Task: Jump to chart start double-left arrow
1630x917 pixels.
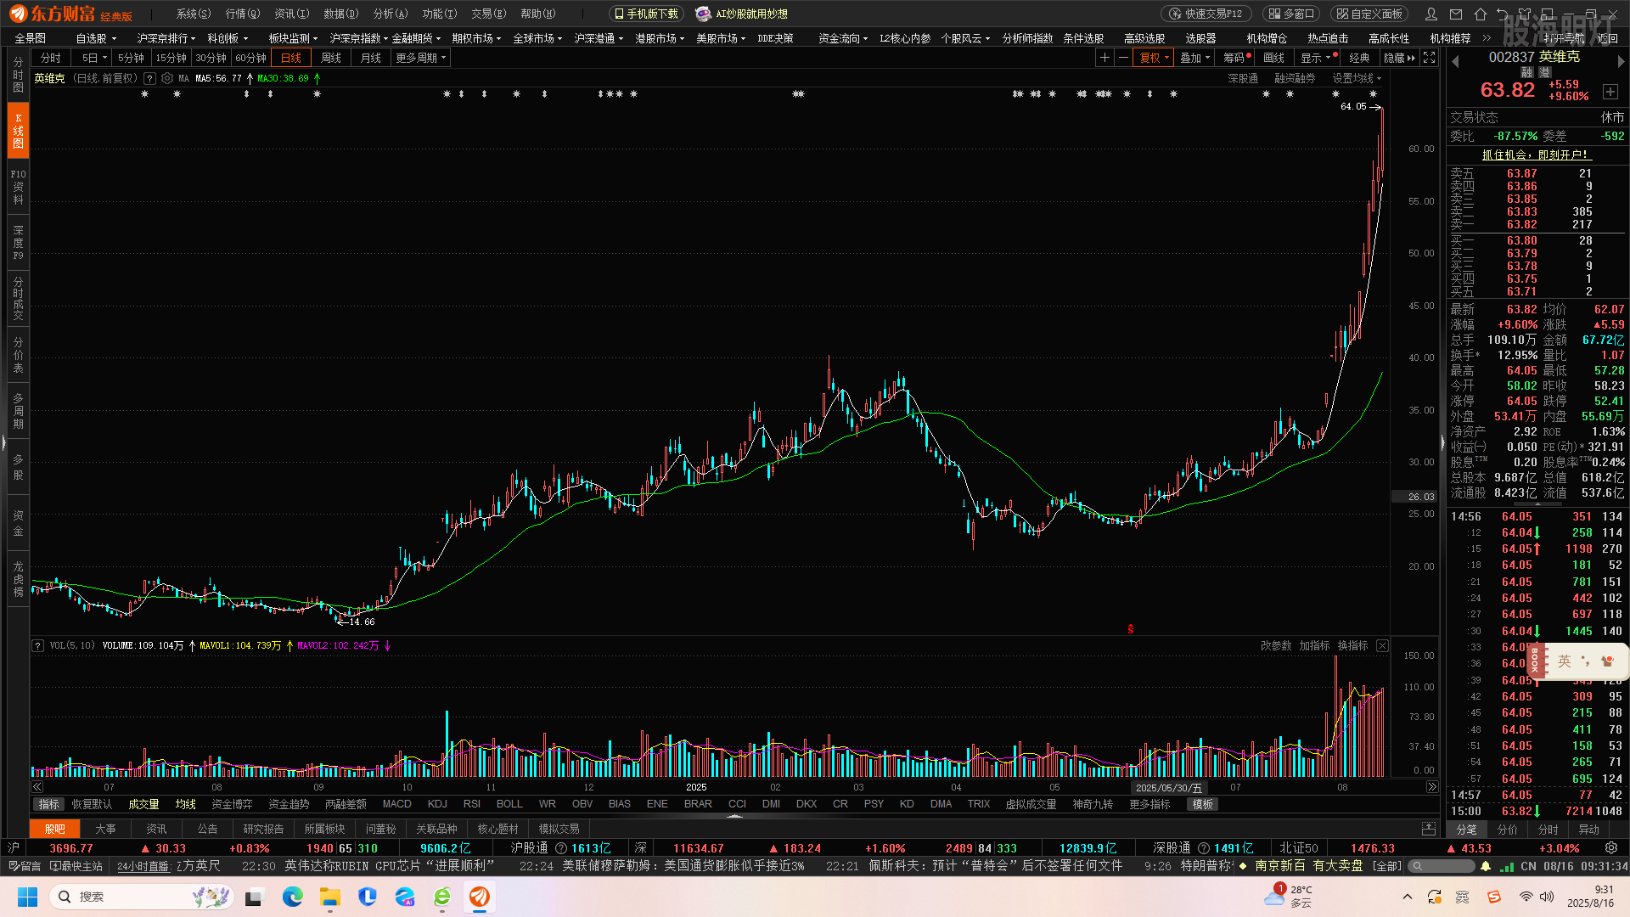Action: 37,787
